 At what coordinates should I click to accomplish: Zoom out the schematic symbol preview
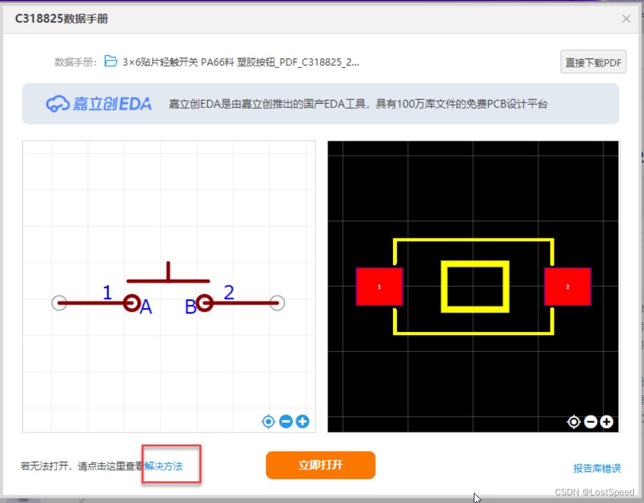[286, 422]
